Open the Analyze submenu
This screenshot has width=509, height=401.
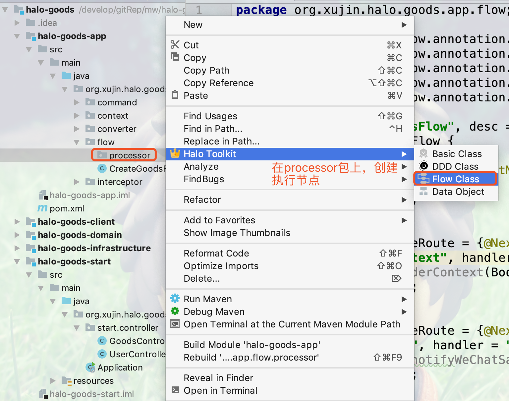[290, 166]
